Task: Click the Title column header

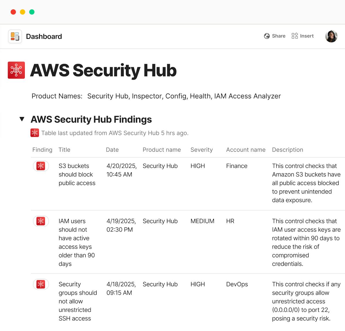Action: [x=64, y=150]
